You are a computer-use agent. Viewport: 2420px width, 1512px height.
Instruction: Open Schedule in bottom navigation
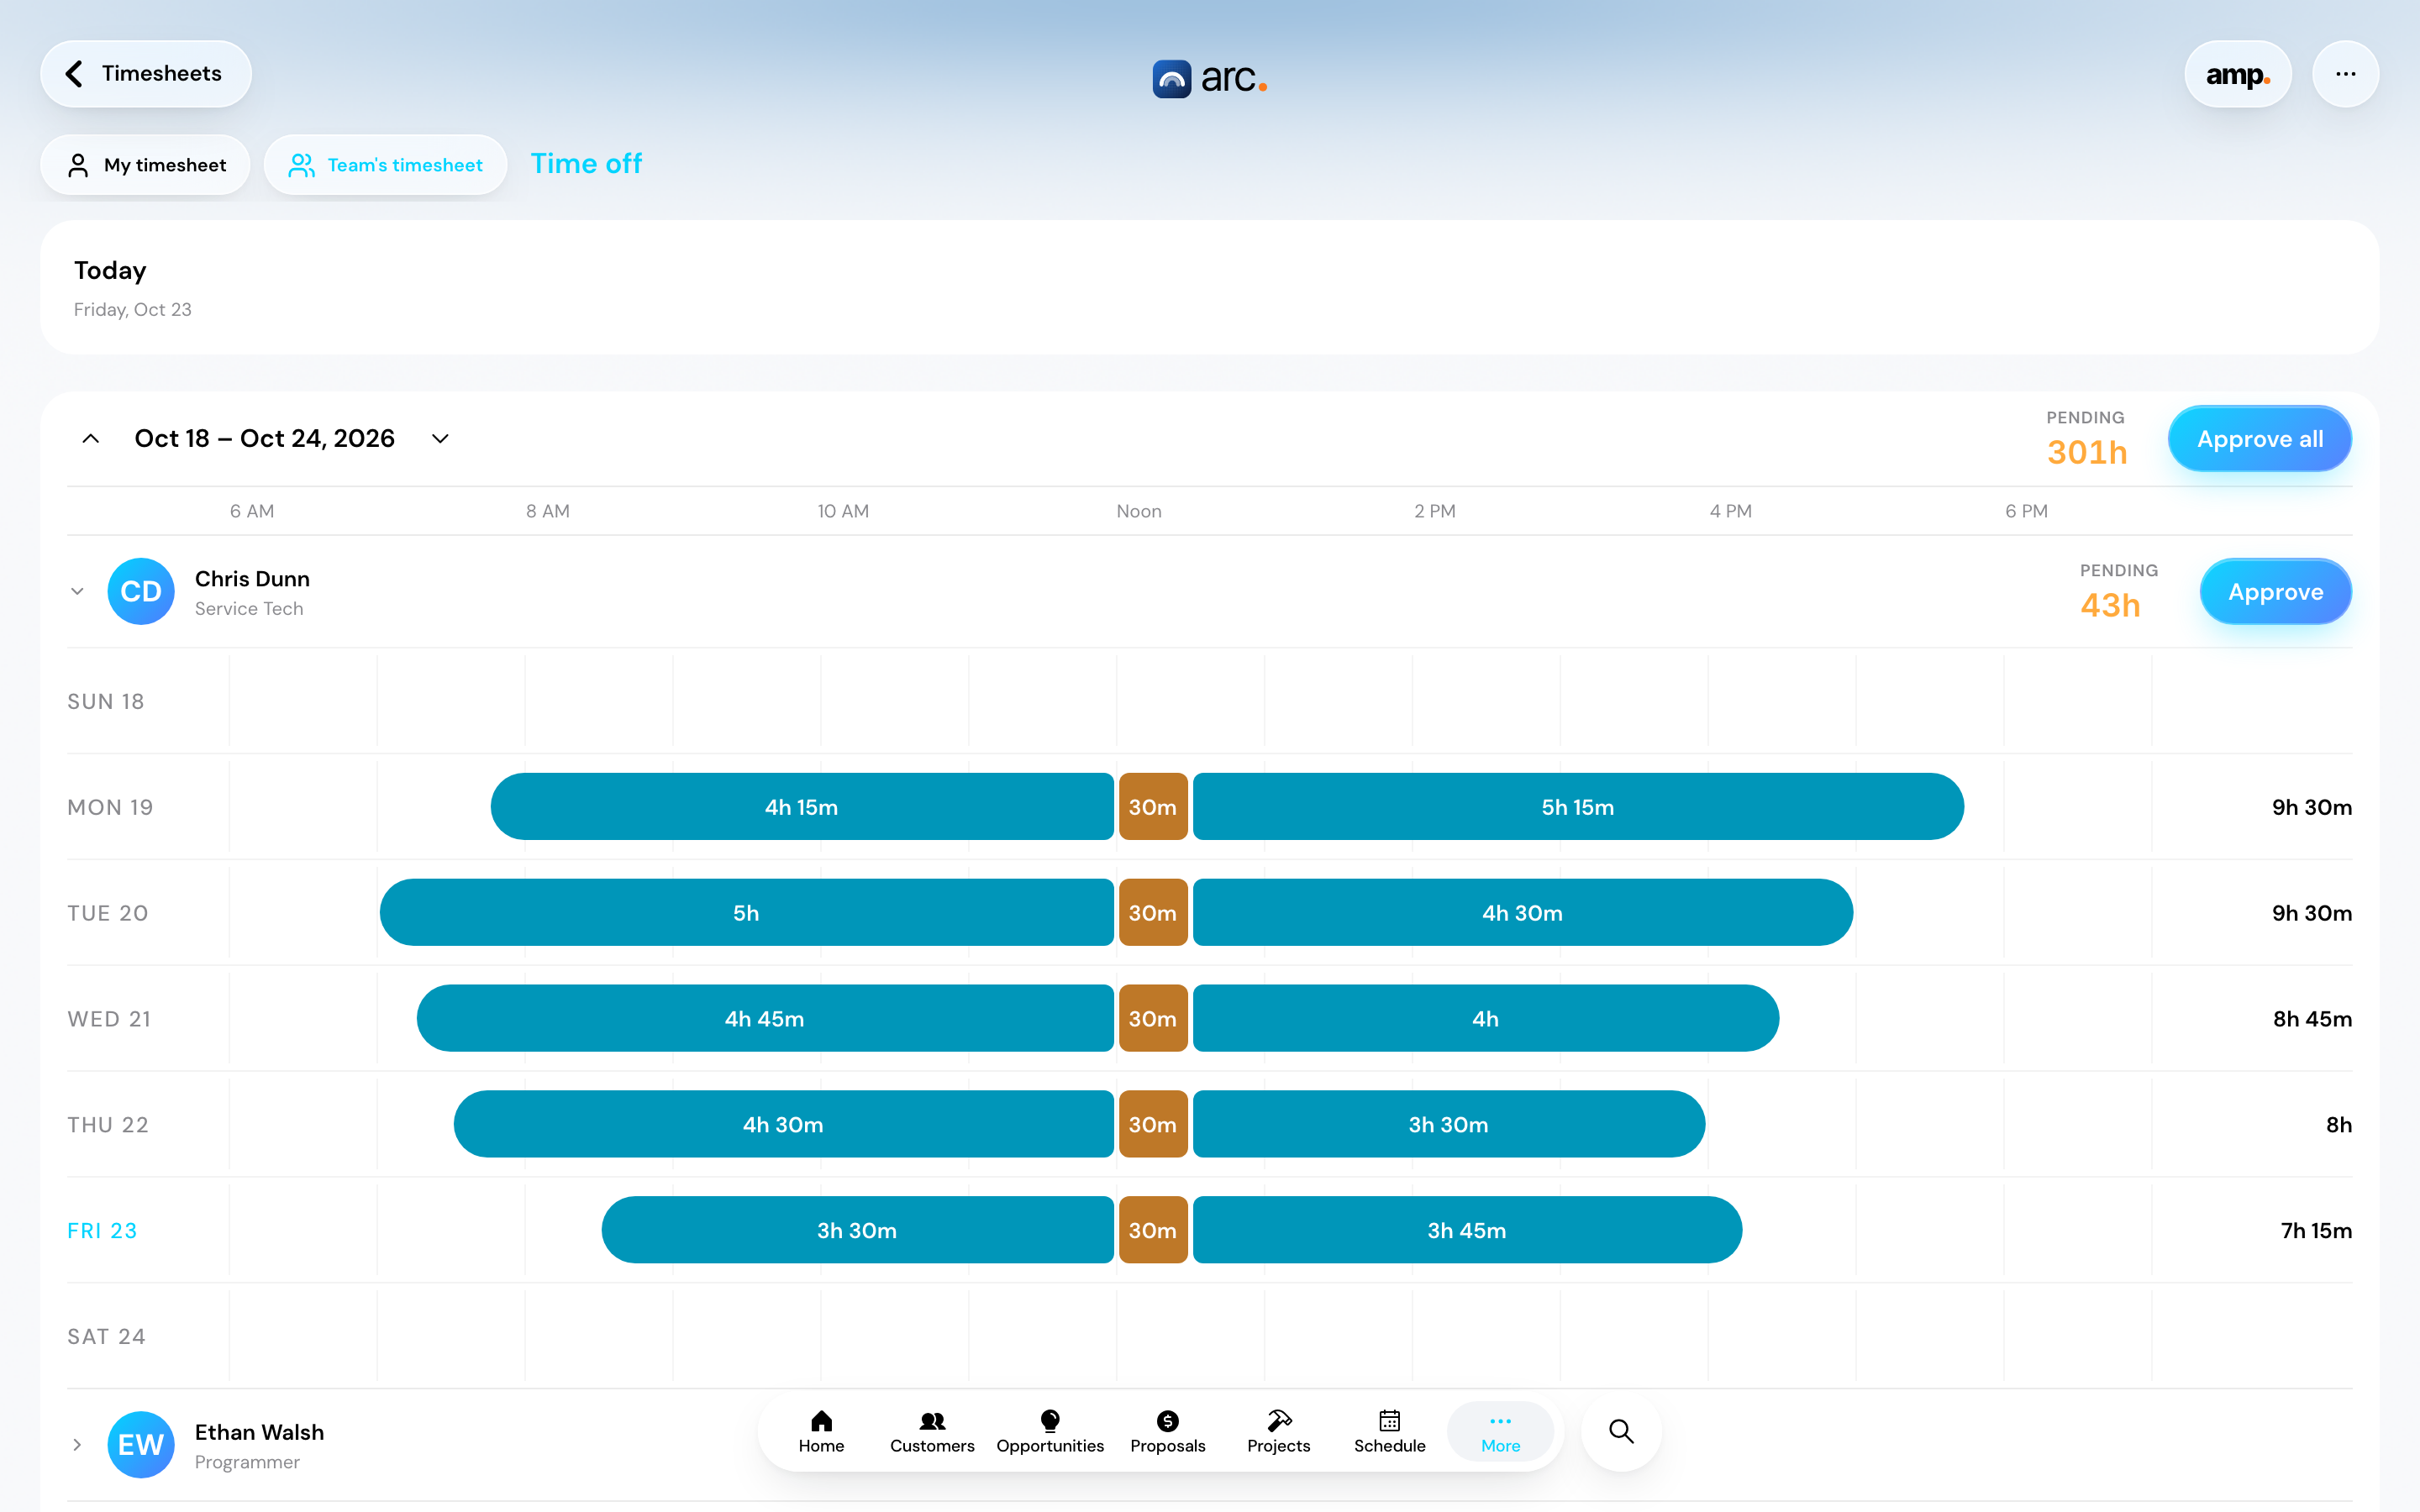(x=1390, y=1433)
